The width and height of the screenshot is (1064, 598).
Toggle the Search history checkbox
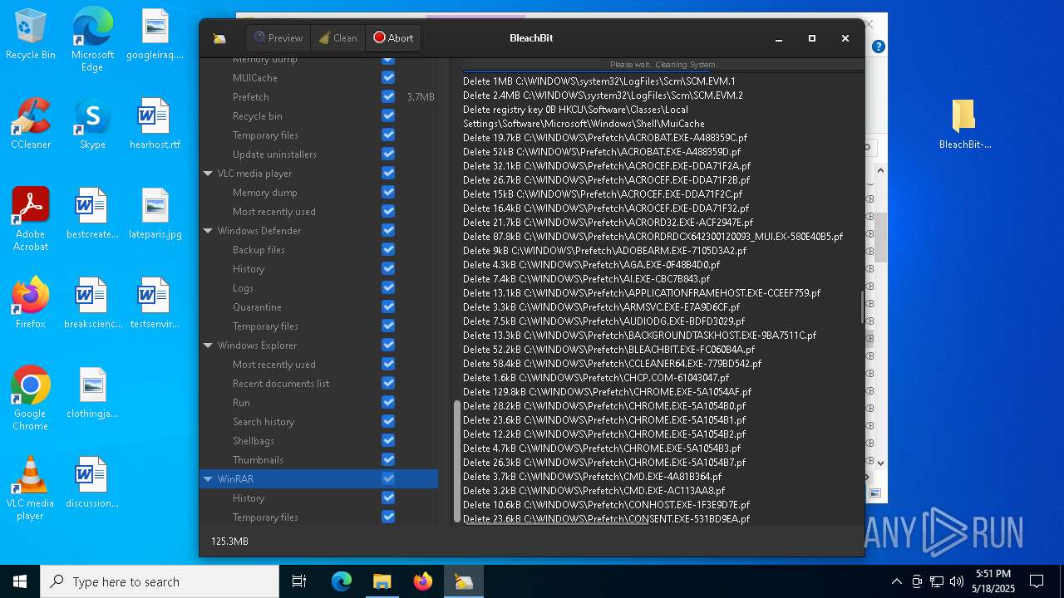[x=388, y=421]
